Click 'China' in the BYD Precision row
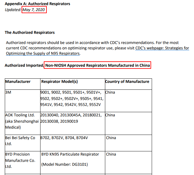 click(111, 154)
